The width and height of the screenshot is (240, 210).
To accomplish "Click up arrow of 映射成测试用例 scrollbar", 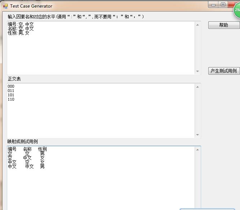I will [x=197, y=149].
